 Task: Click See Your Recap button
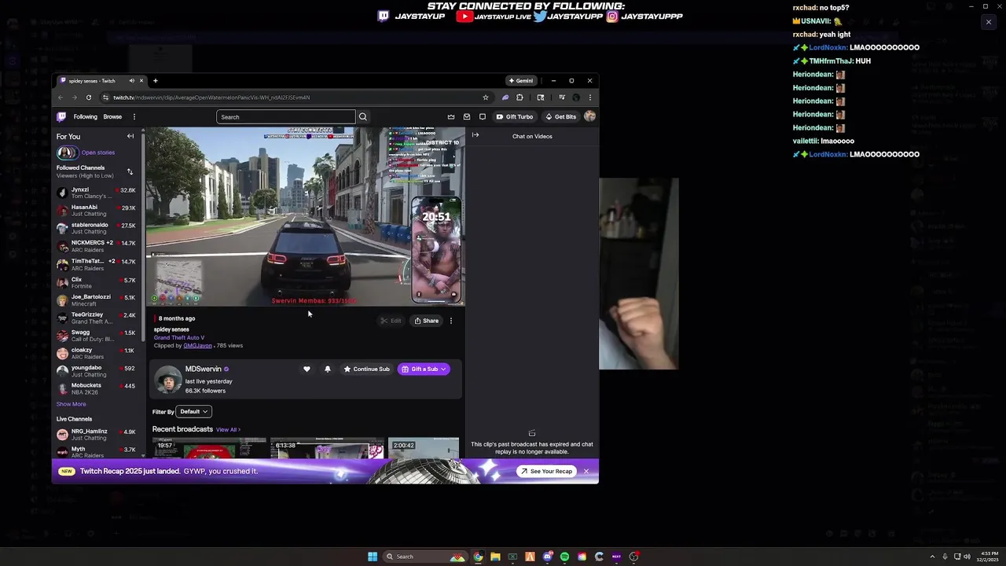[546, 471]
